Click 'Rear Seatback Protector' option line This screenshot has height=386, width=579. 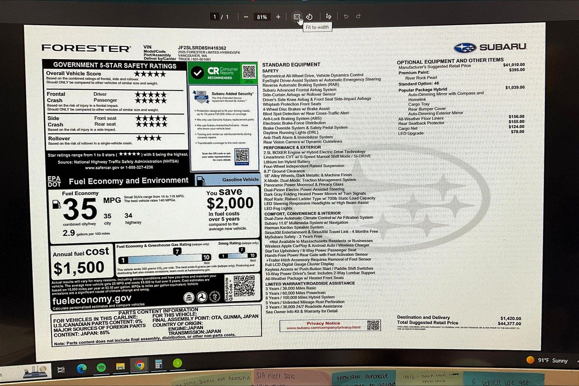[x=421, y=123]
